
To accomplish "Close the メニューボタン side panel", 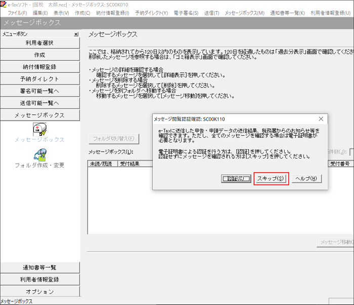I will click(76, 34).
